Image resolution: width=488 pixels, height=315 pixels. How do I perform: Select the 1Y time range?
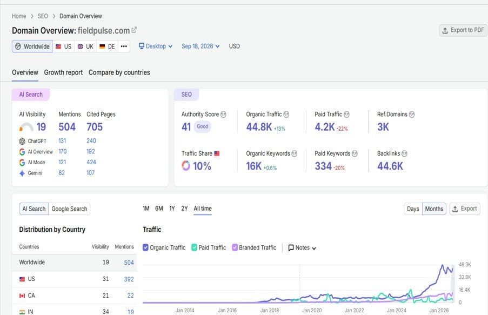point(172,209)
